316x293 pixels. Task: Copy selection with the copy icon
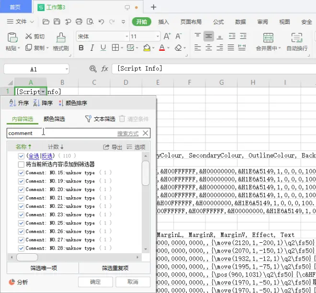coord(29,48)
